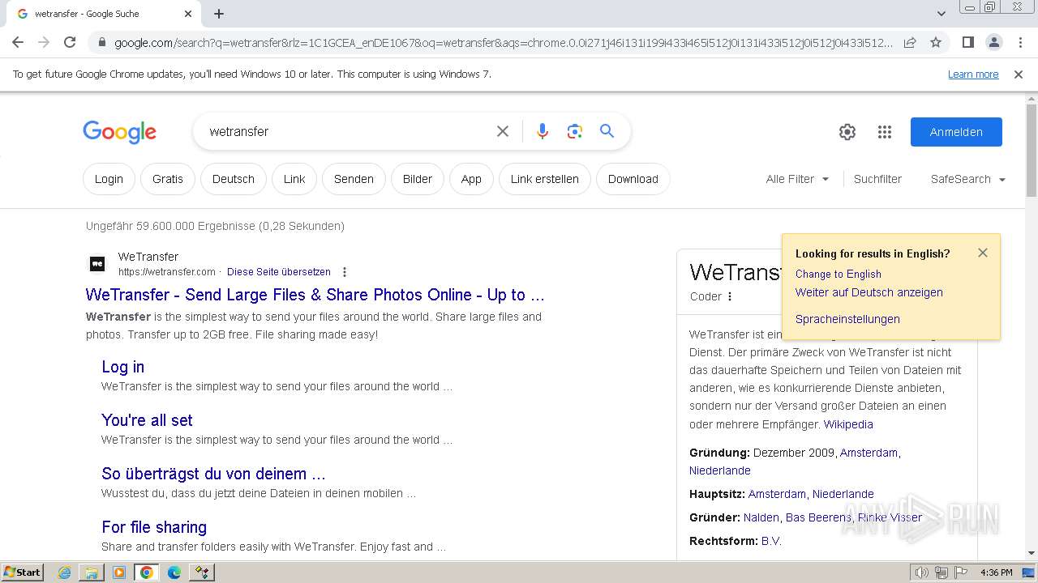Click the WeTransfer favicon in result
The width and height of the screenshot is (1038, 583).
(x=97, y=264)
